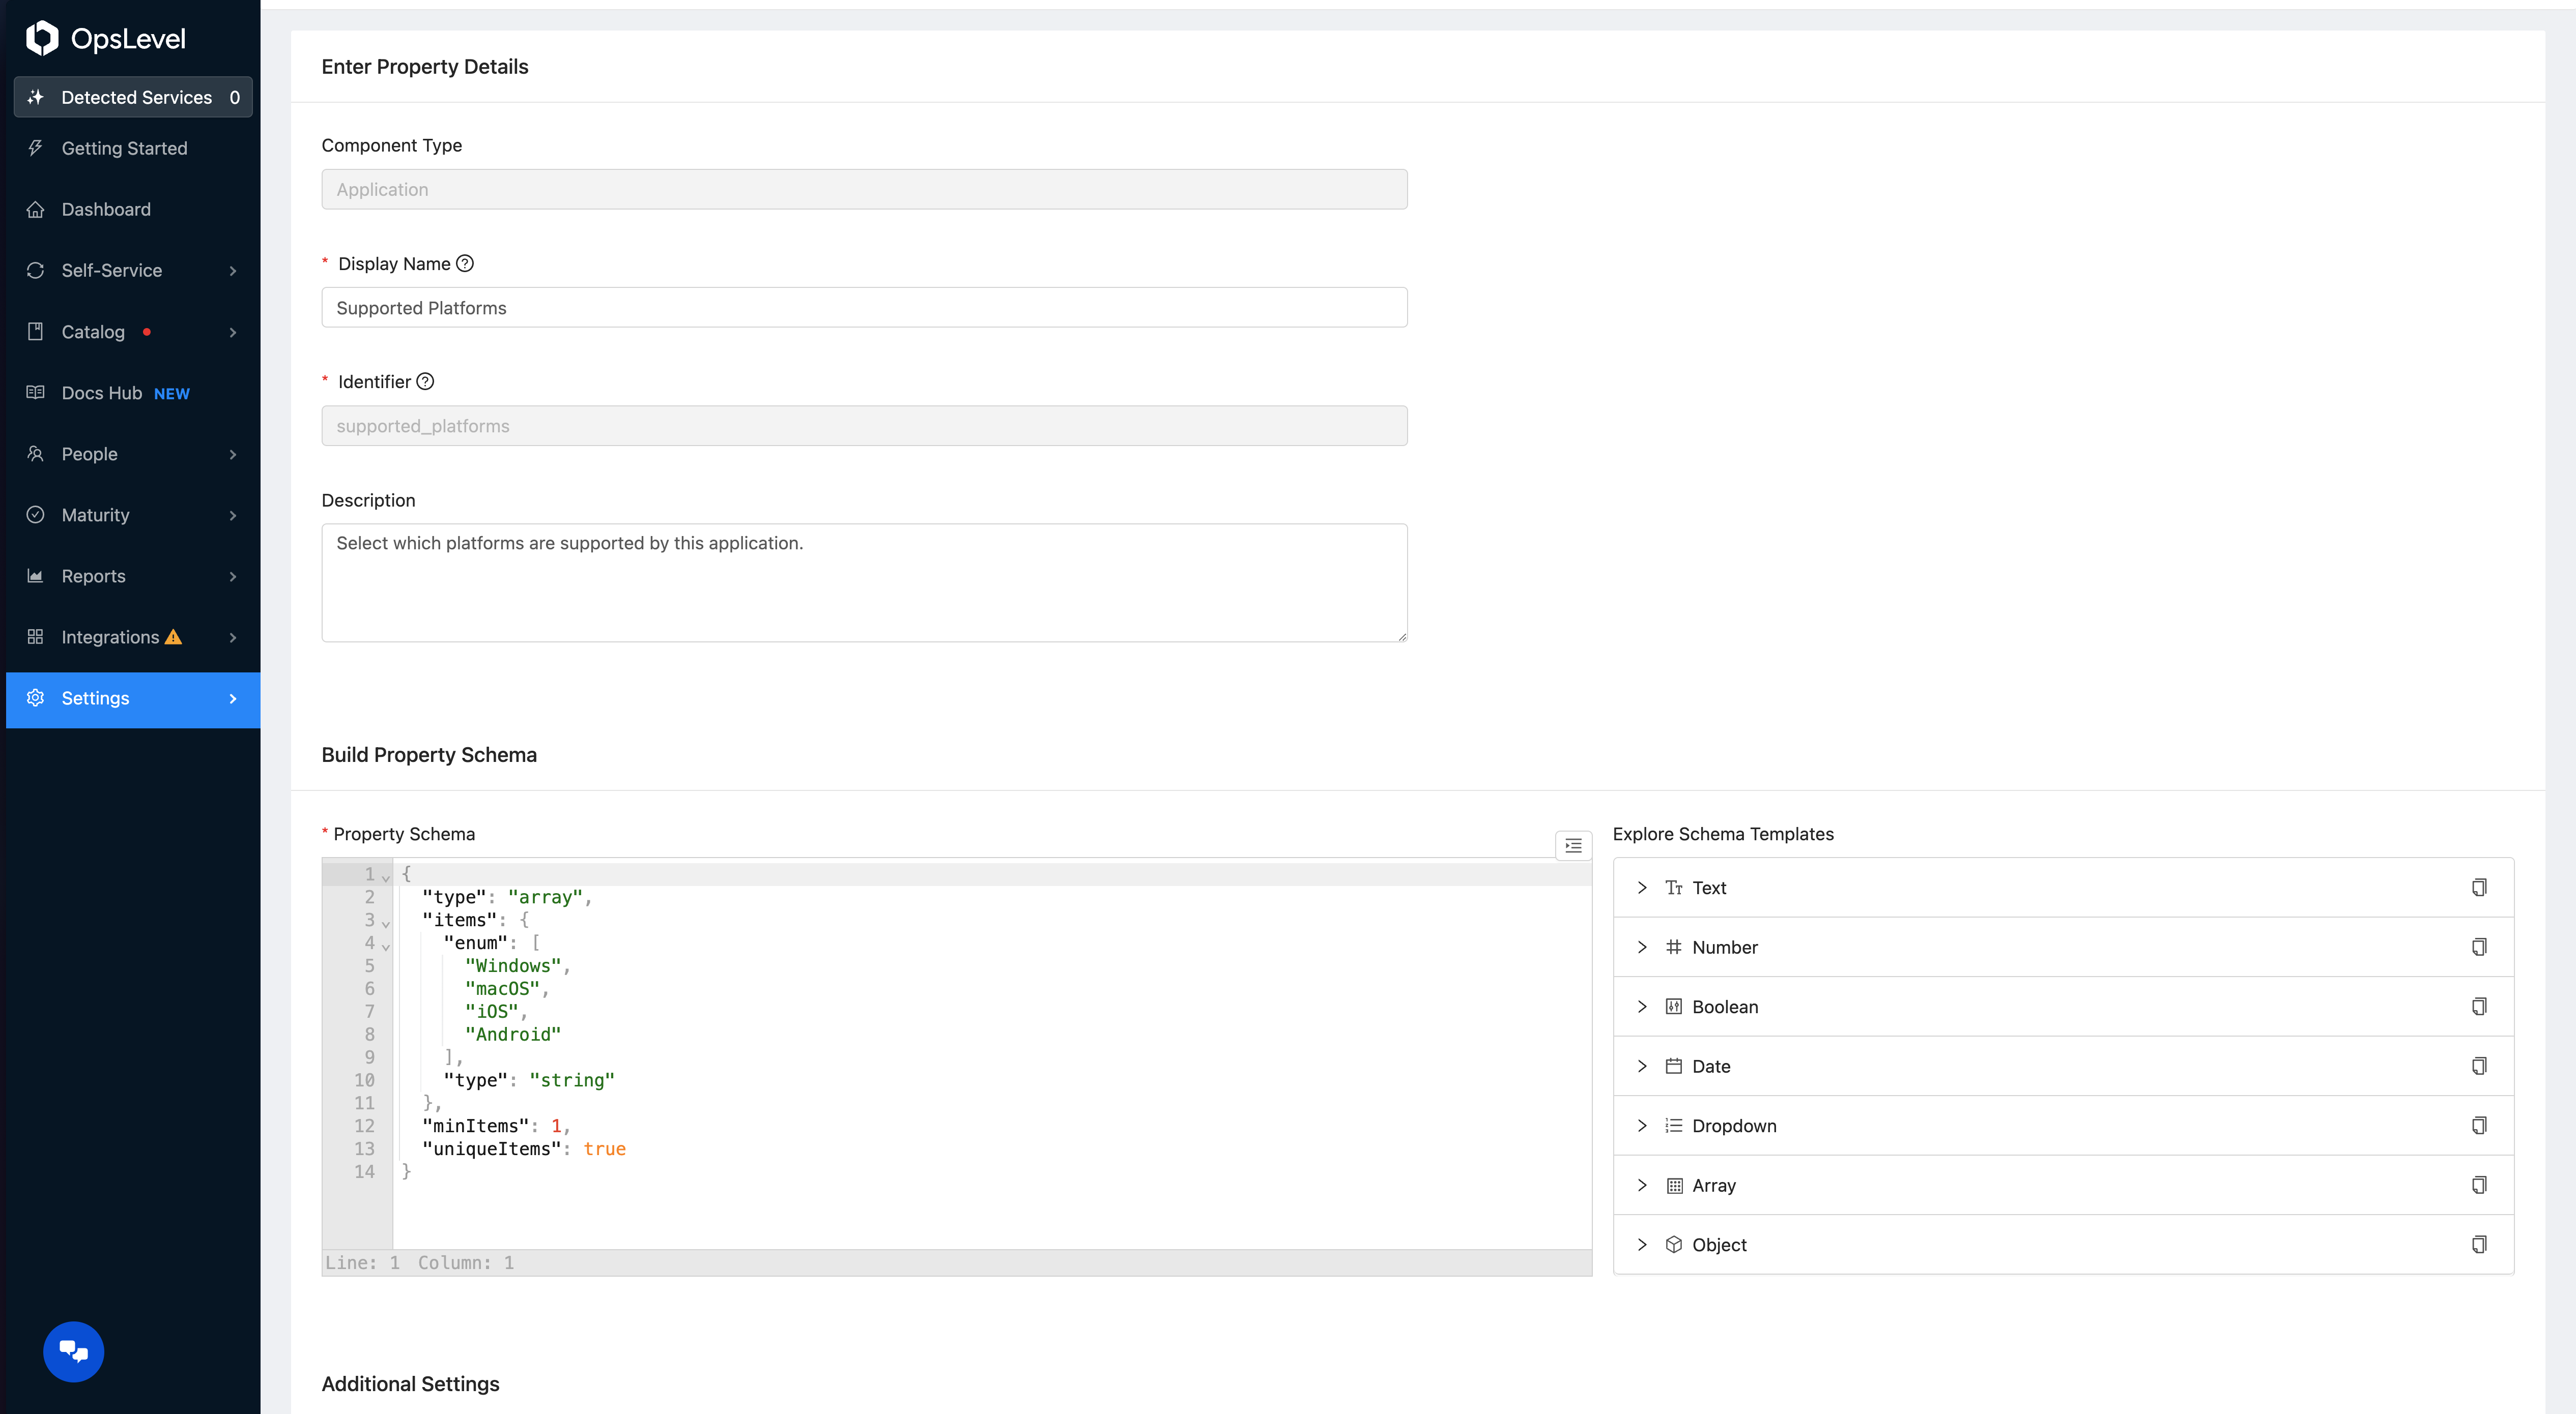Open Detected Services sparkle icon
Image resolution: width=2576 pixels, height=1414 pixels.
point(36,97)
